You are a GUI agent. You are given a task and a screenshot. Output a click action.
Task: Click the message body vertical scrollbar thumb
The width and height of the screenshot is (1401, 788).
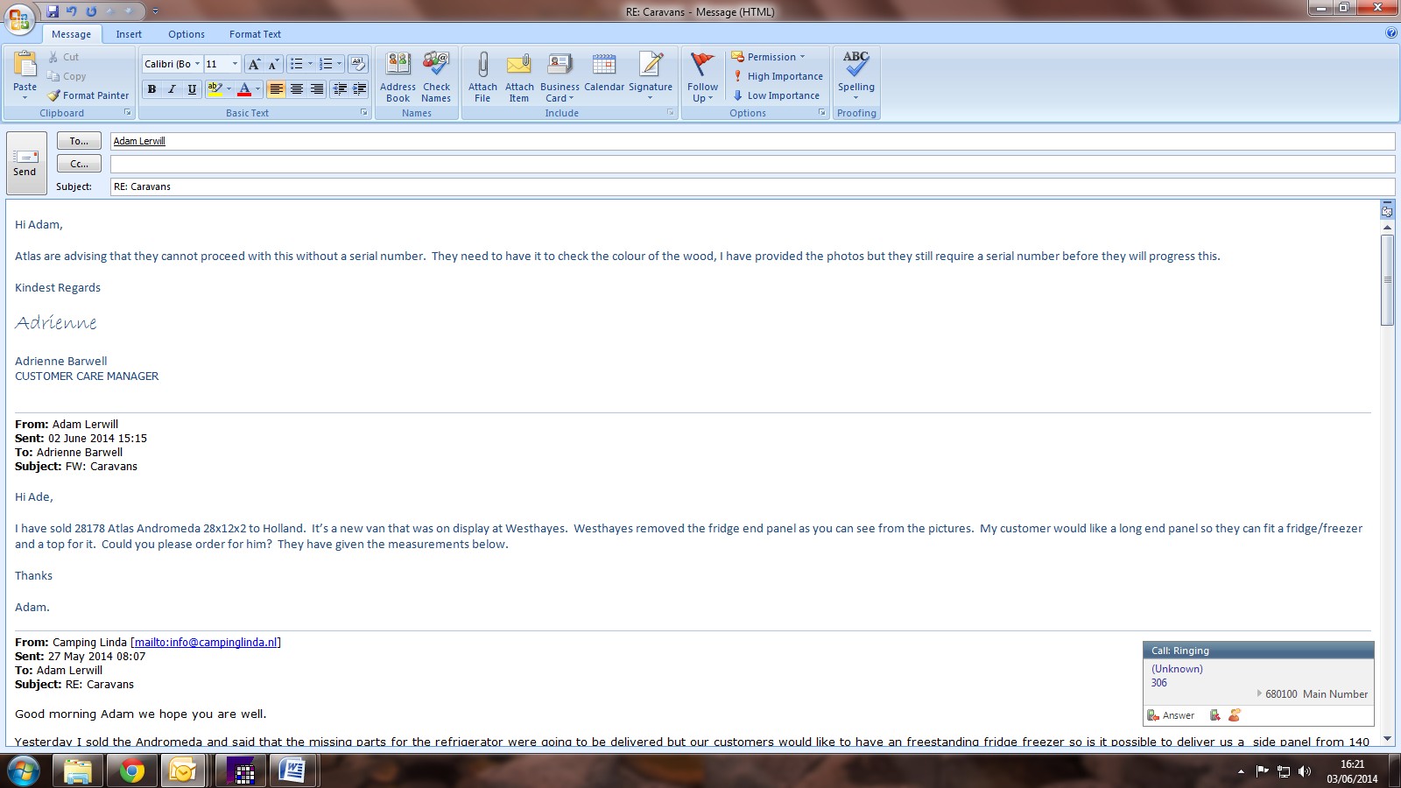tap(1387, 280)
